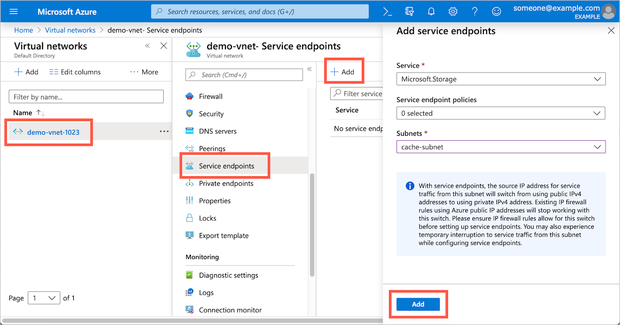Change the page number dropdown

click(44, 298)
